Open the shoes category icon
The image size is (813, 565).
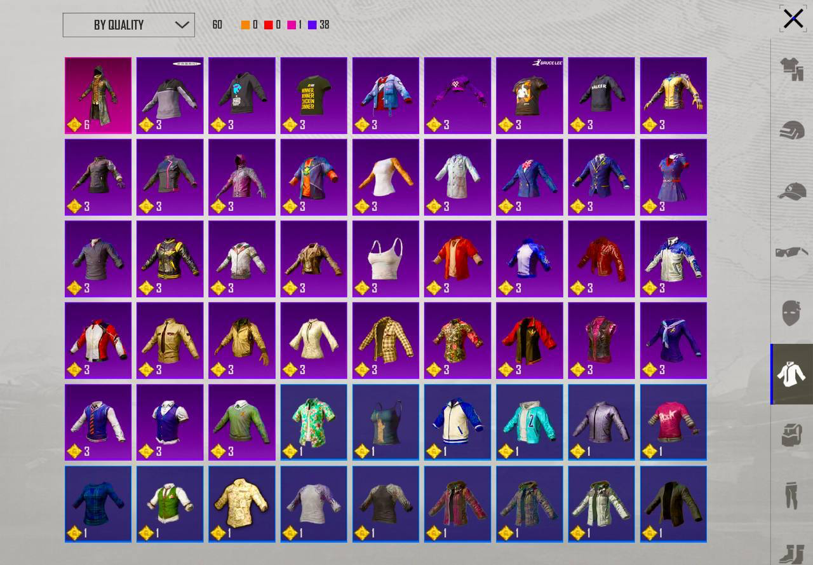[792, 553]
